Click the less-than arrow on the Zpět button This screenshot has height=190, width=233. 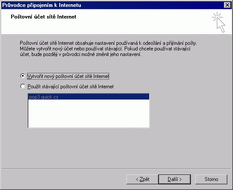(137, 179)
